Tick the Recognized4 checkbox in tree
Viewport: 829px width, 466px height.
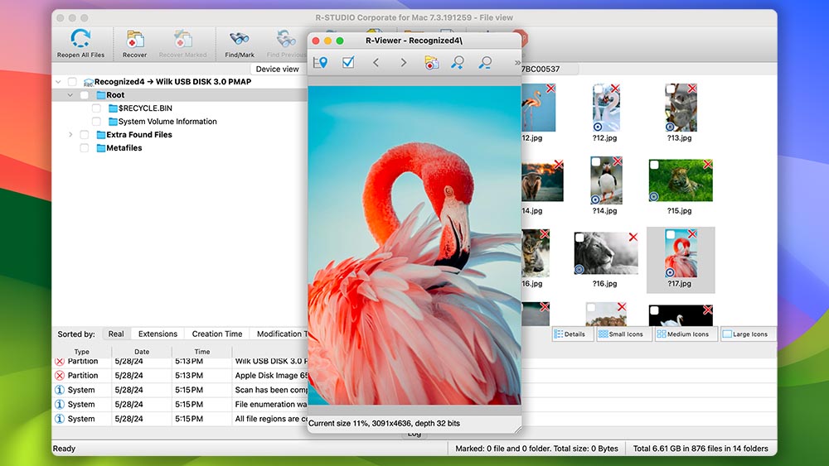coord(72,82)
